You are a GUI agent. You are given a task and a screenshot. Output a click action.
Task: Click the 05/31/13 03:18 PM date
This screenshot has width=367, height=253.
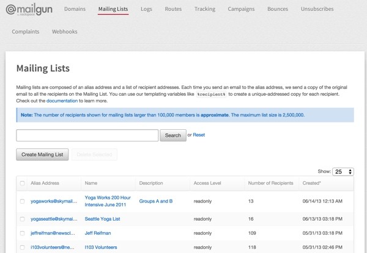(322, 233)
